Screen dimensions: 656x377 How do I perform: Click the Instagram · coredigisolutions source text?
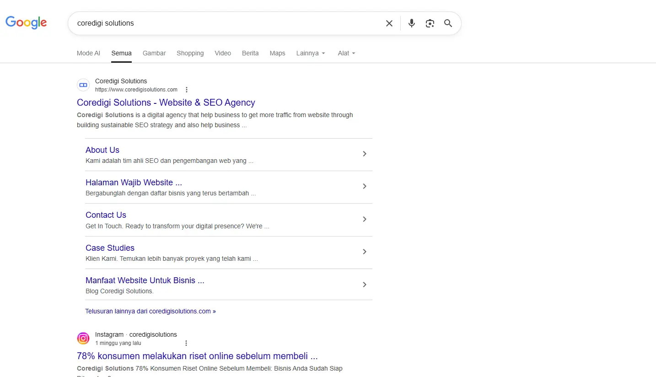point(136,334)
